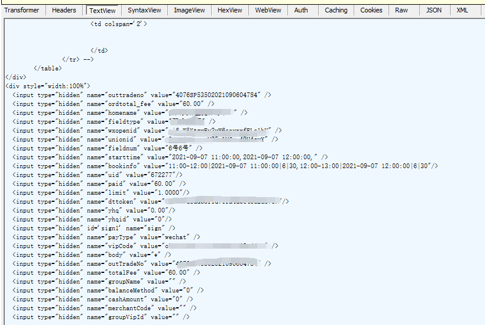Click the fieldtype hidden input line
Viewport: 485px width, 325px height.
coord(114,122)
